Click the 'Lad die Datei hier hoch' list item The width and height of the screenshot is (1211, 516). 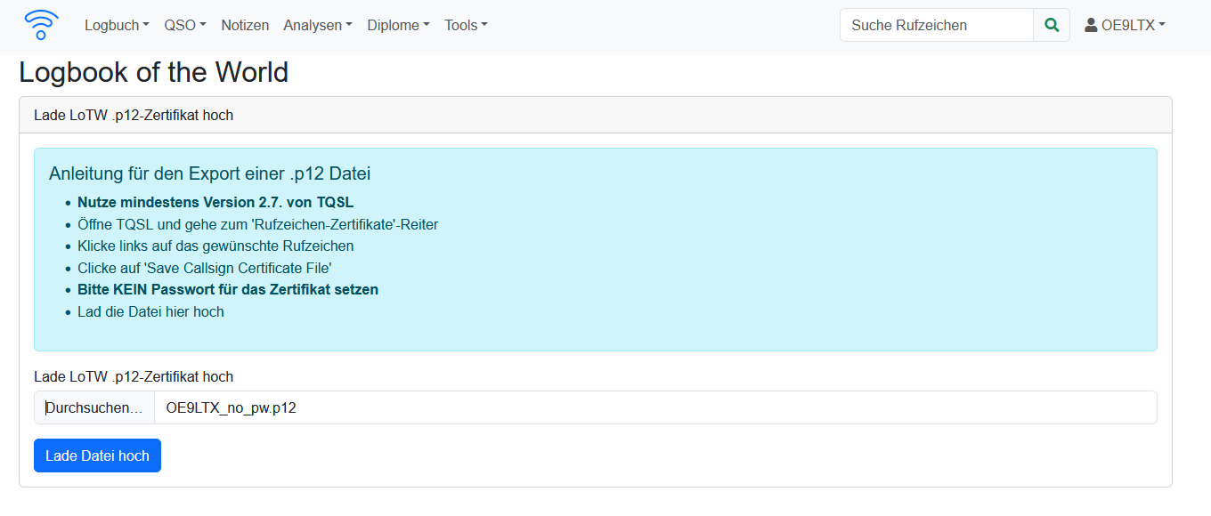150,311
